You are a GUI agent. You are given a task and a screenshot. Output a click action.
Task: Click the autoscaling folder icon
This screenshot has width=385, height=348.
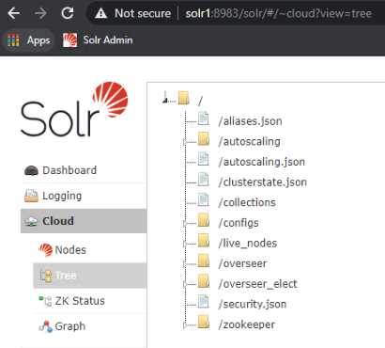tap(204, 138)
